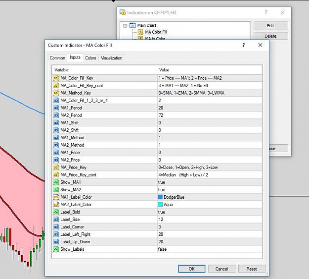This screenshot has width=309, height=279.
Task: Click the MA2_Price integer icon
Action: [x=56, y=160]
